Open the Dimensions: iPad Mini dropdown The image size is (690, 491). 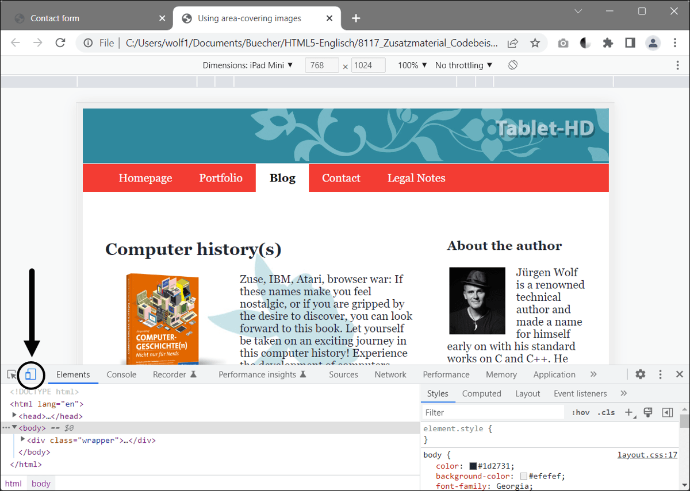248,65
